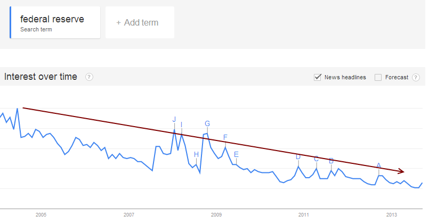The width and height of the screenshot is (429, 224).
Task: Click the Add term box
Action: (x=140, y=22)
